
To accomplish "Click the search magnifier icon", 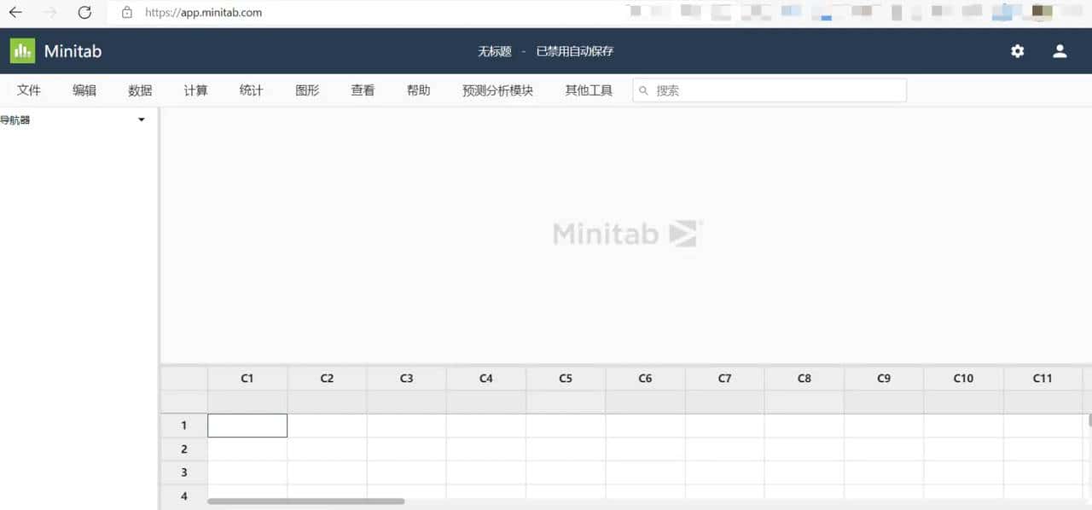I will point(643,90).
